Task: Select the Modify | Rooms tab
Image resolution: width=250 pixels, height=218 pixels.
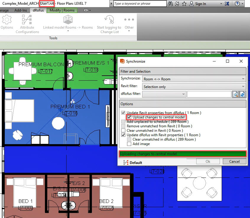Action: (62, 10)
